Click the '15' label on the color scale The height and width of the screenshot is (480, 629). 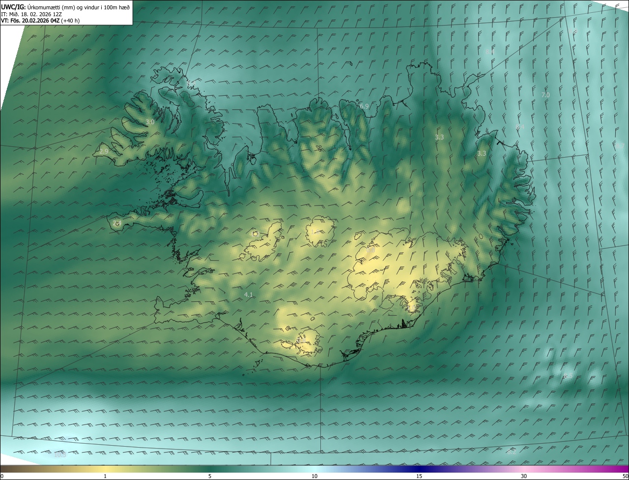coord(419,476)
